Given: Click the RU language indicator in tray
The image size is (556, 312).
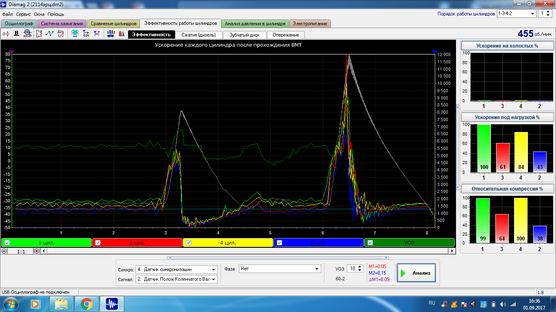Looking at the screenshot, I should 432,303.
